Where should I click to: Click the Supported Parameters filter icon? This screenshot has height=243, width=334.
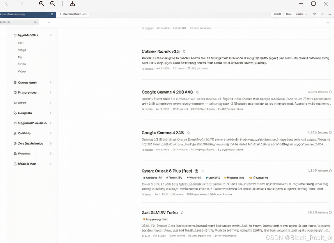pos(15,123)
